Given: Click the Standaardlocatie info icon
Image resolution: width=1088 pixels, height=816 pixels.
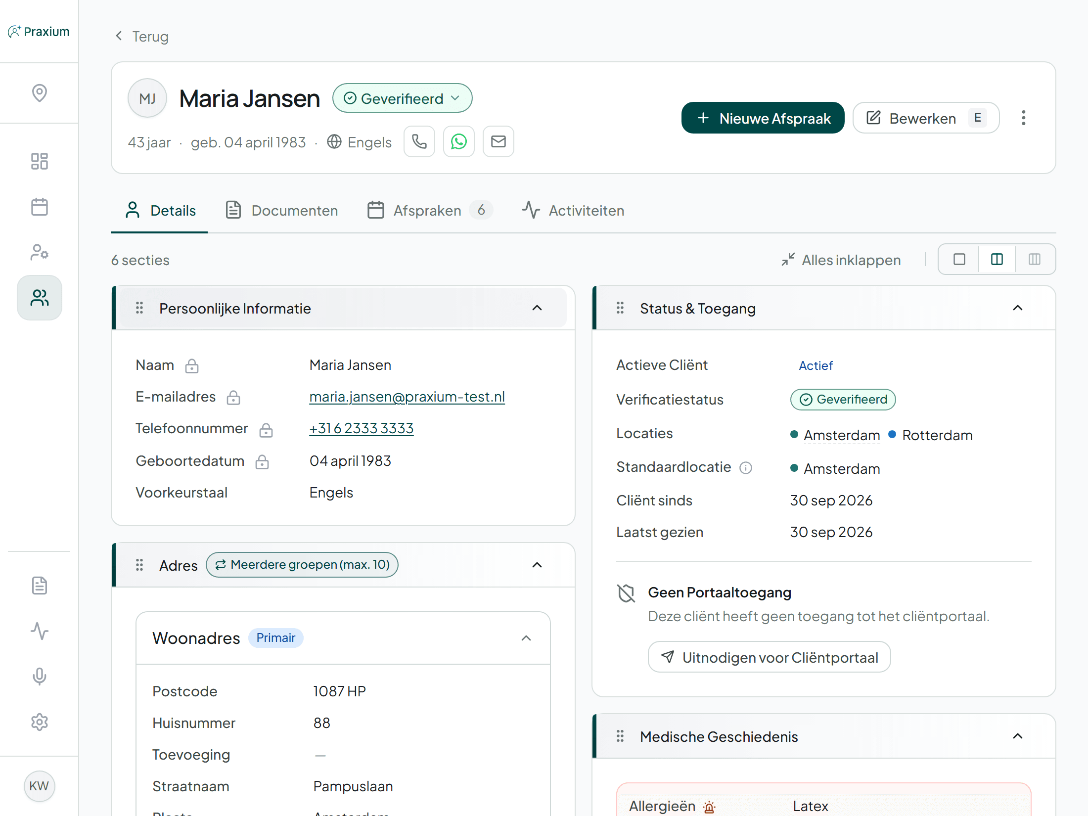Looking at the screenshot, I should (x=746, y=468).
